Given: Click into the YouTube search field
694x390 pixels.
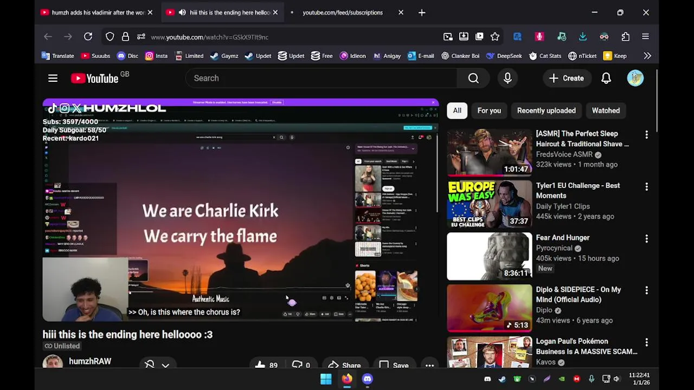Looking at the screenshot, I should [322, 78].
